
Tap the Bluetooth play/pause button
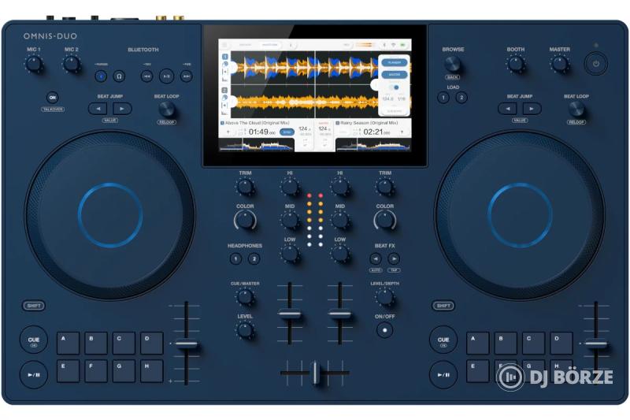[x=166, y=76]
